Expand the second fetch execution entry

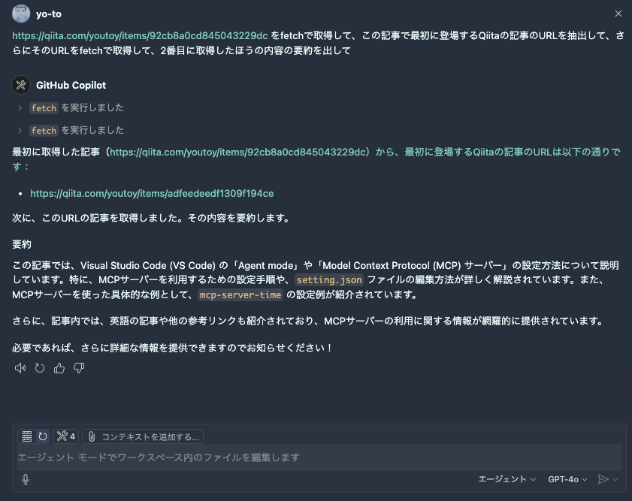click(x=19, y=130)
